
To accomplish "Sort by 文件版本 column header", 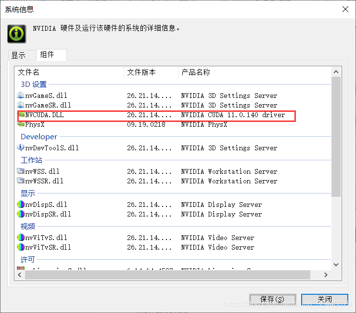I will (x=151, y=72).
